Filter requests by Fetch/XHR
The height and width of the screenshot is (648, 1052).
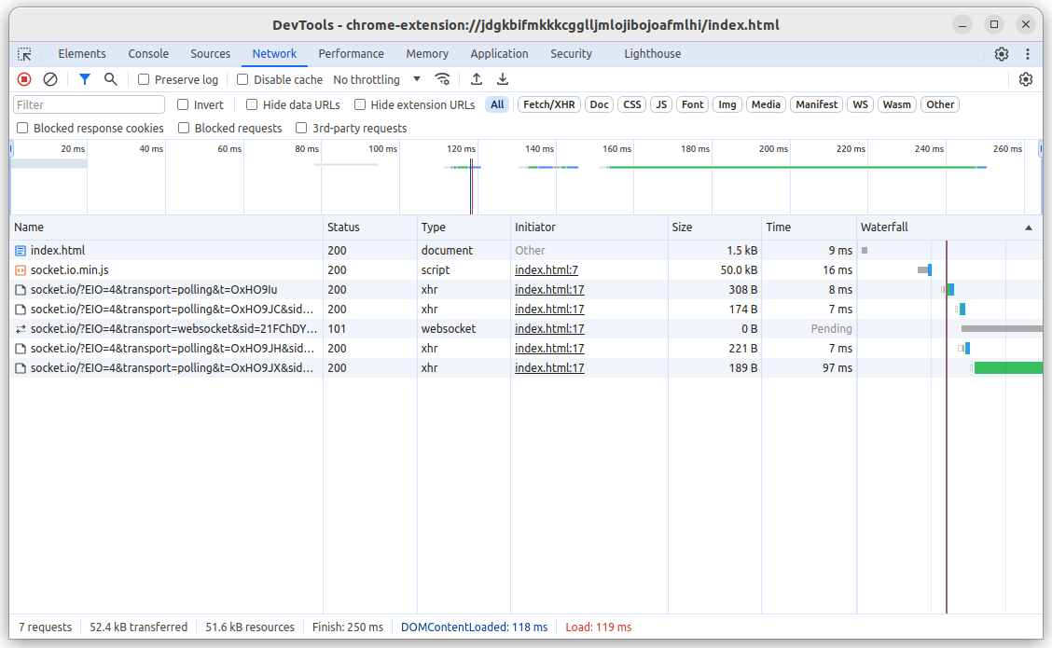[548, 103]
